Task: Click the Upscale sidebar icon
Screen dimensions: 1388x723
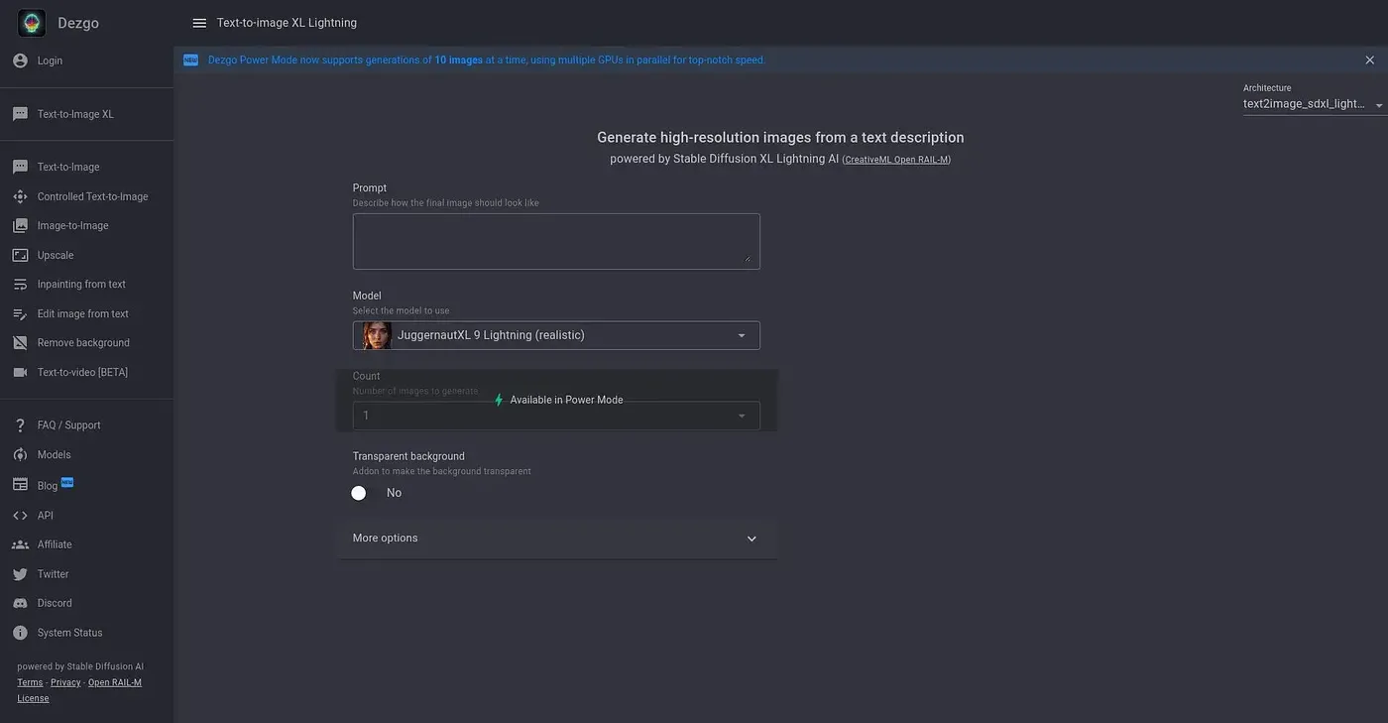Action: coord(20,255)
